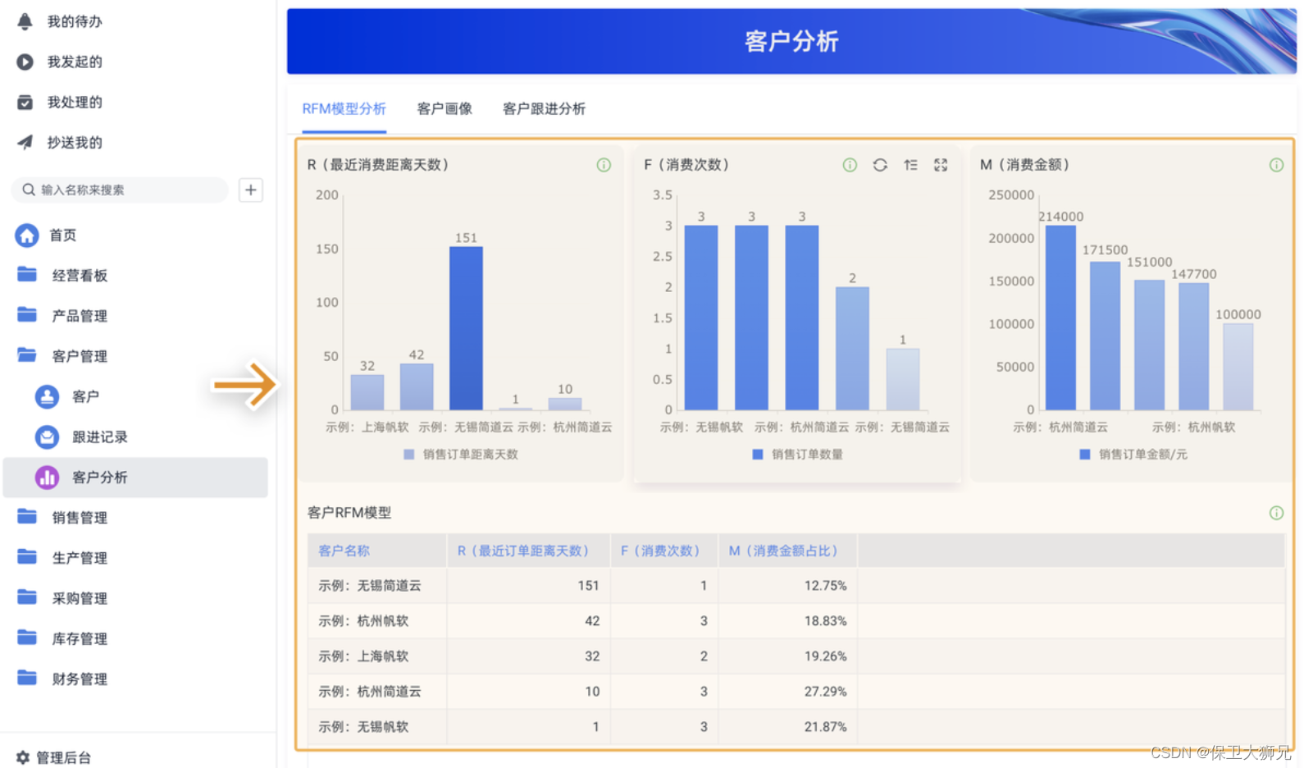Open info icon on M chart

(x=1276, y=165)
